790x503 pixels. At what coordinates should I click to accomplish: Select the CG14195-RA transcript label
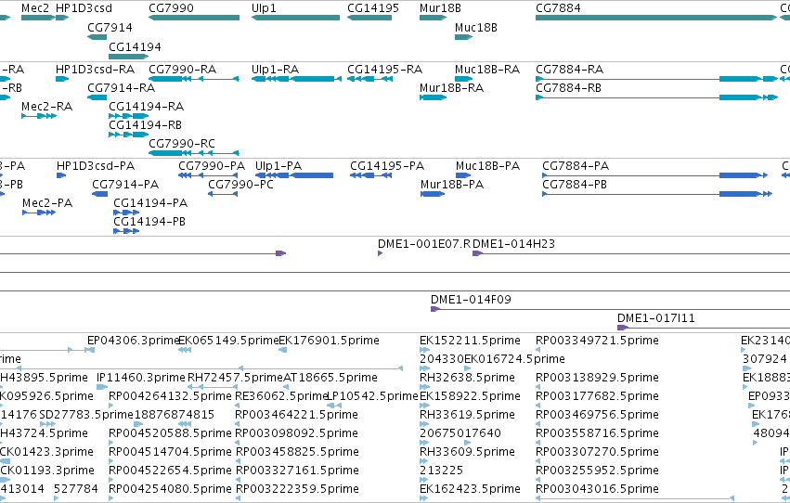[385, 69]
